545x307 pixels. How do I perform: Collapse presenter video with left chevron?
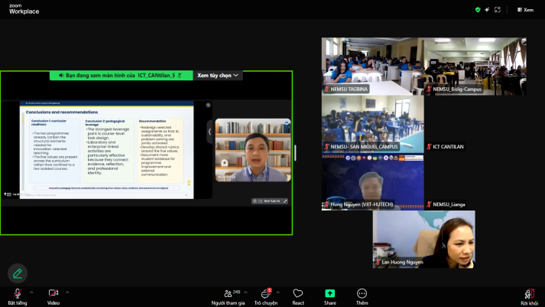pyautogui.click(x=209, y=132)
